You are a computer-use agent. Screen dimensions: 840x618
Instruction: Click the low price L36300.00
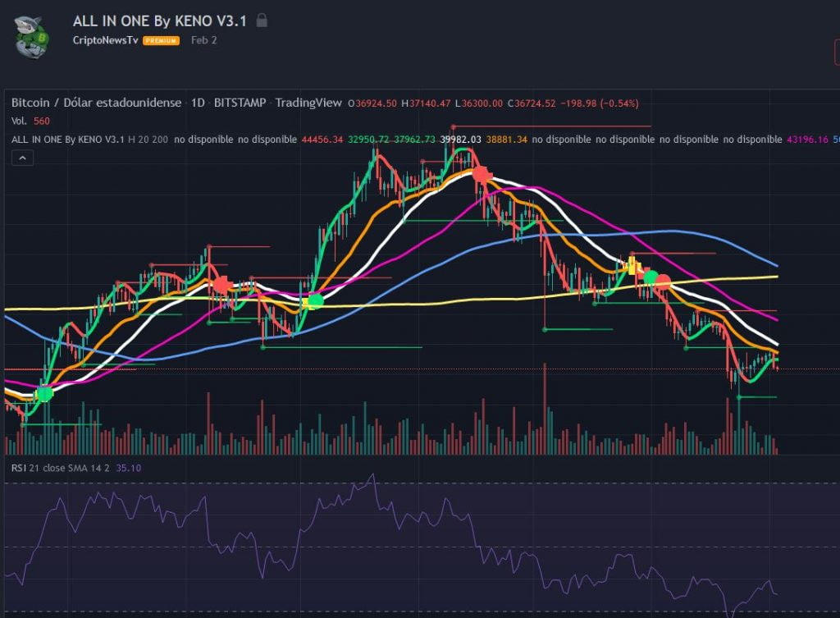click(479, 103)
